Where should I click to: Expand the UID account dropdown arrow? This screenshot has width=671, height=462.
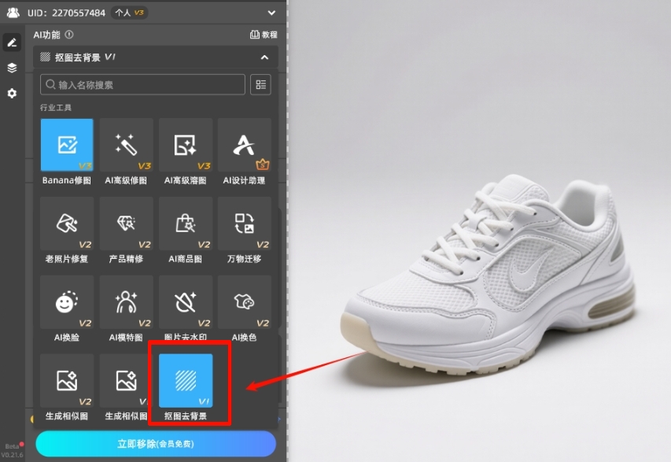(271, 13)
